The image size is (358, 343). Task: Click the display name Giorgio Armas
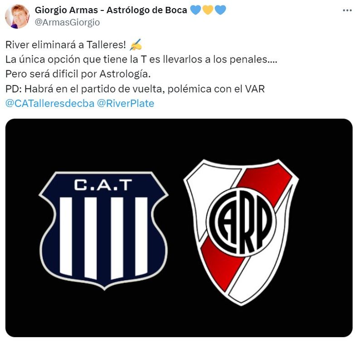pos(67,10)
